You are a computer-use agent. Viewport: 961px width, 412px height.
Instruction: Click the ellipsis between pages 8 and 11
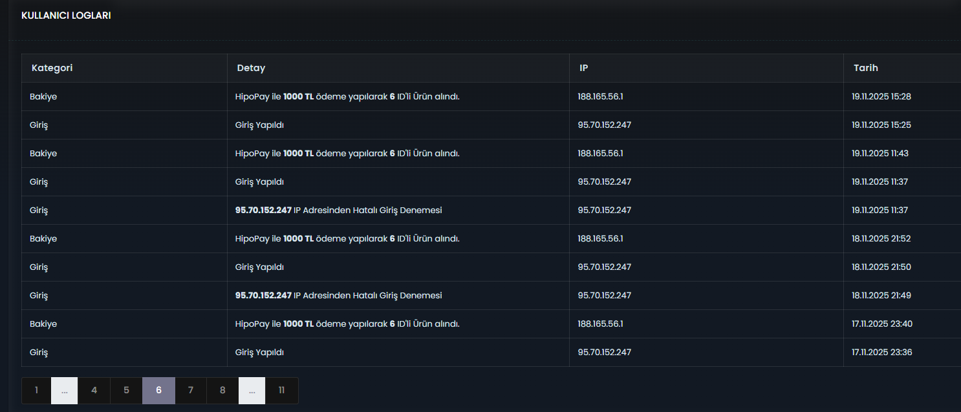(252, 391)
